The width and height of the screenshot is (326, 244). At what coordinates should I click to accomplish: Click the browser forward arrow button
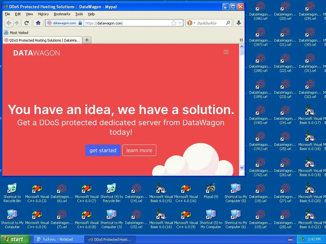click(17, 23)
